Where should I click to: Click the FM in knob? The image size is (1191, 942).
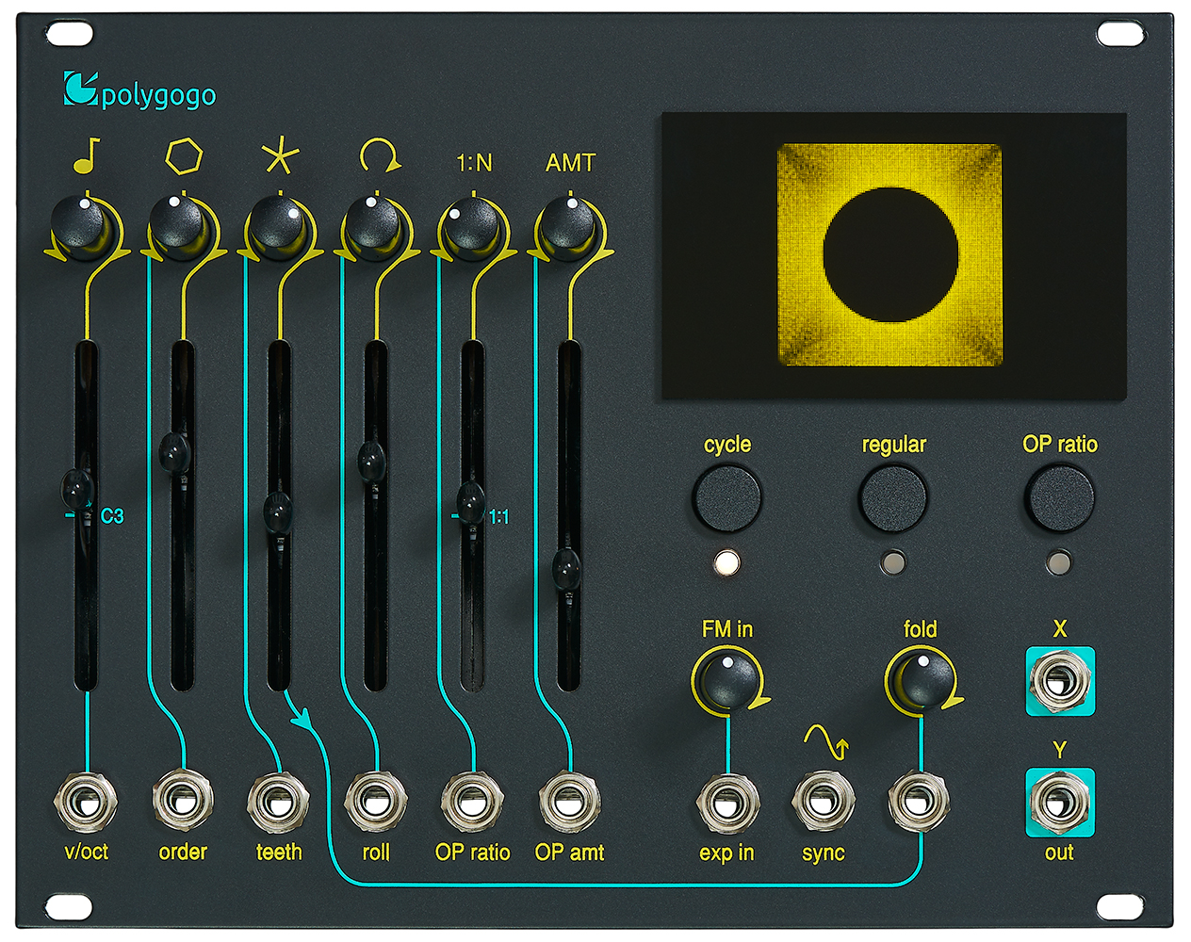click(727, 680)
